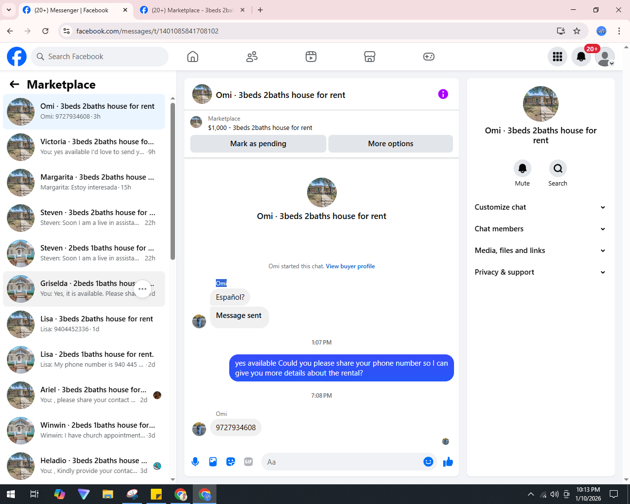
Task: Mute conversation with the bell icon
Action: pos(523,168)
